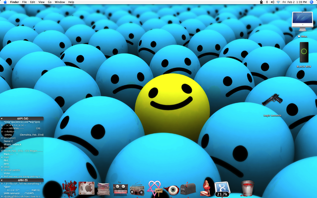
Task: Select buddy Victor in buddy list
Action: point(22,173)
